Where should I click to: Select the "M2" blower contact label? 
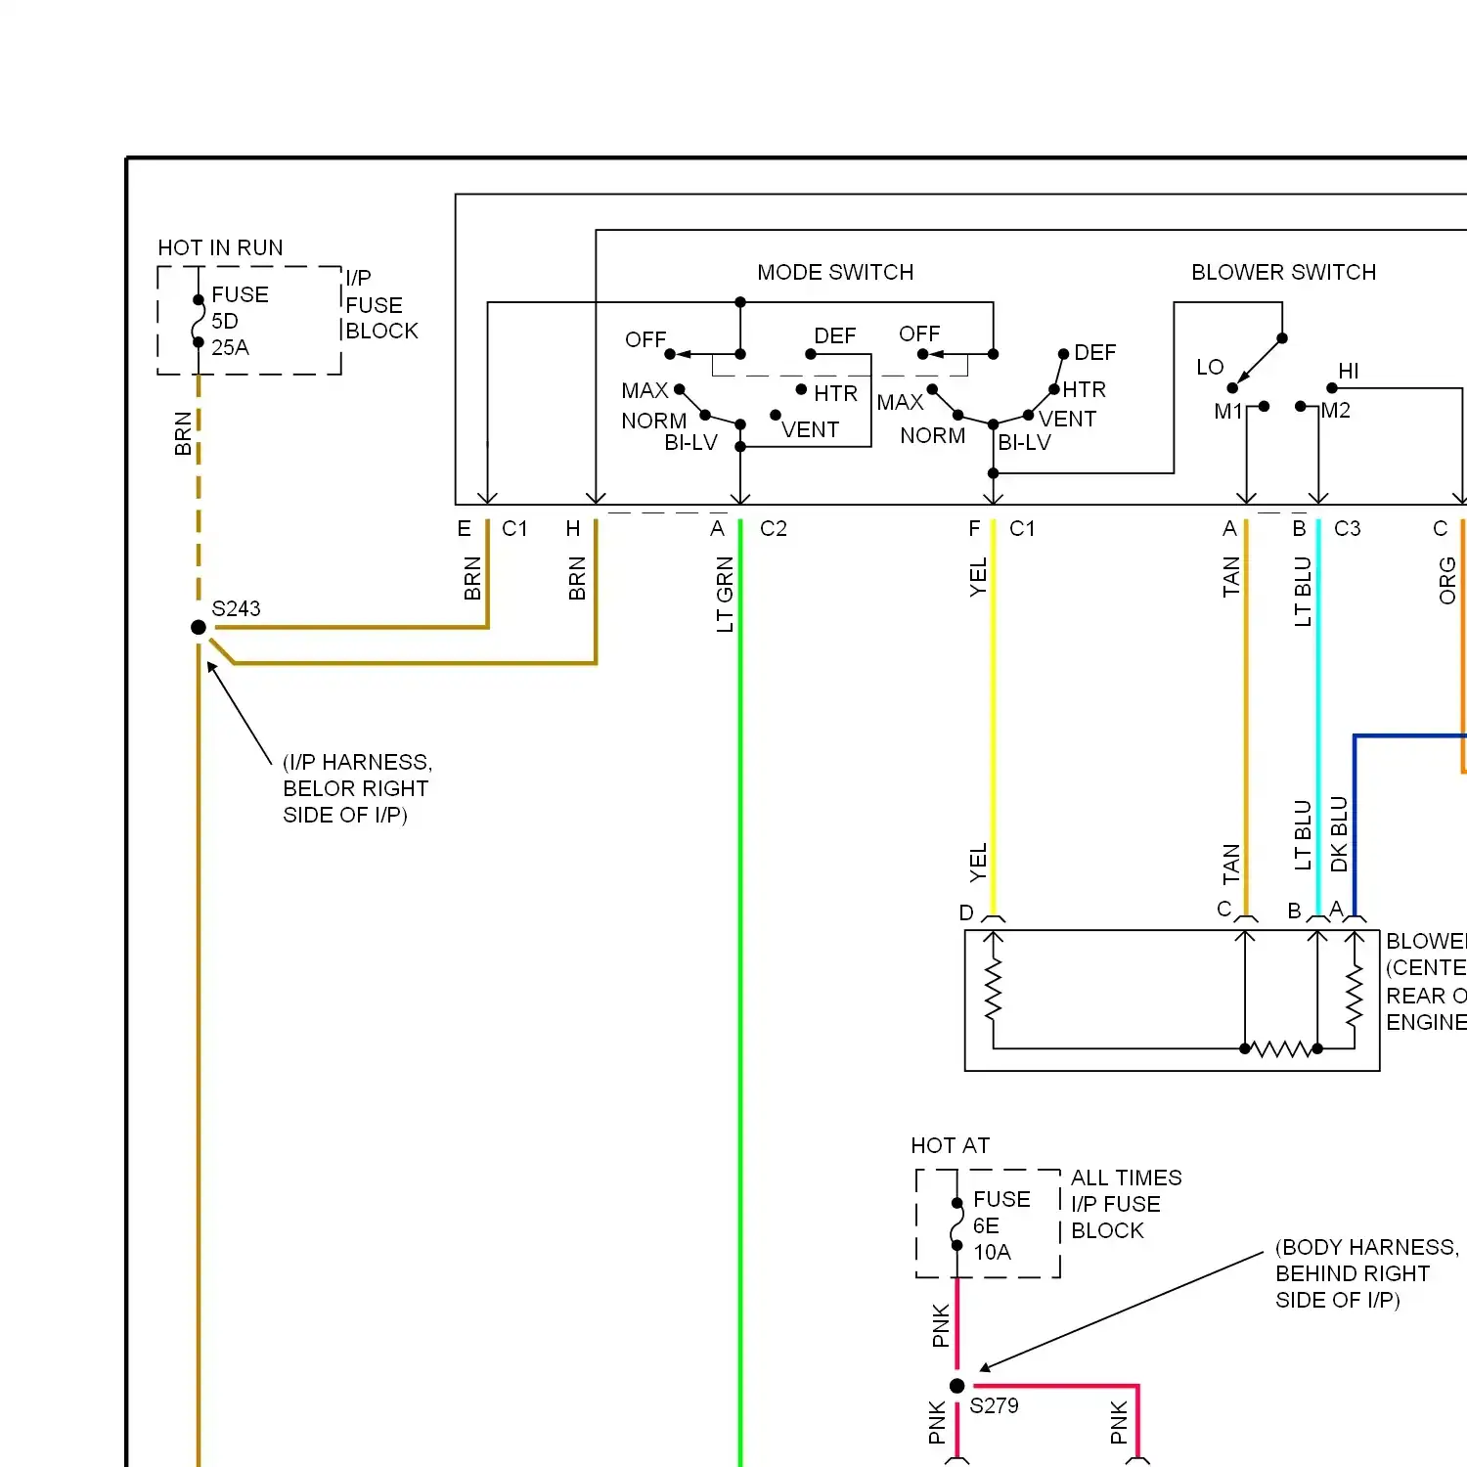[x=1335, y=411]
